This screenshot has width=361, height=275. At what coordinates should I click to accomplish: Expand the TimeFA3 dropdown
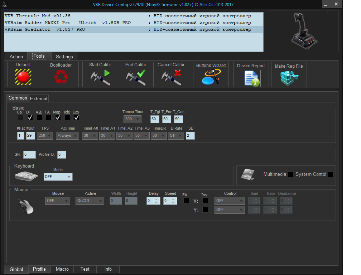click(x=141, y=136)
